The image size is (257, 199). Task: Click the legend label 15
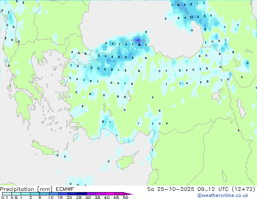60,197
